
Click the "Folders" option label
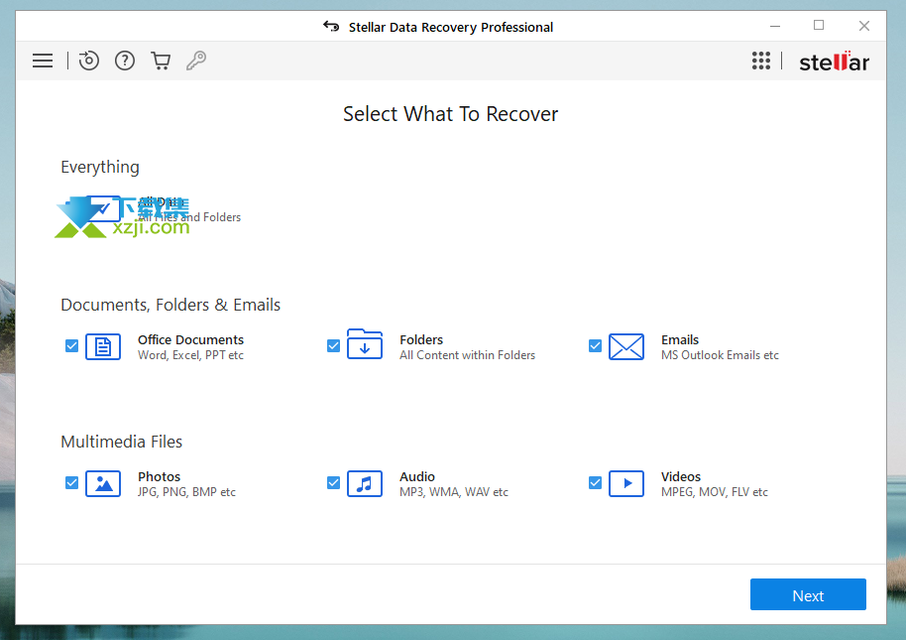click(421, 340)
